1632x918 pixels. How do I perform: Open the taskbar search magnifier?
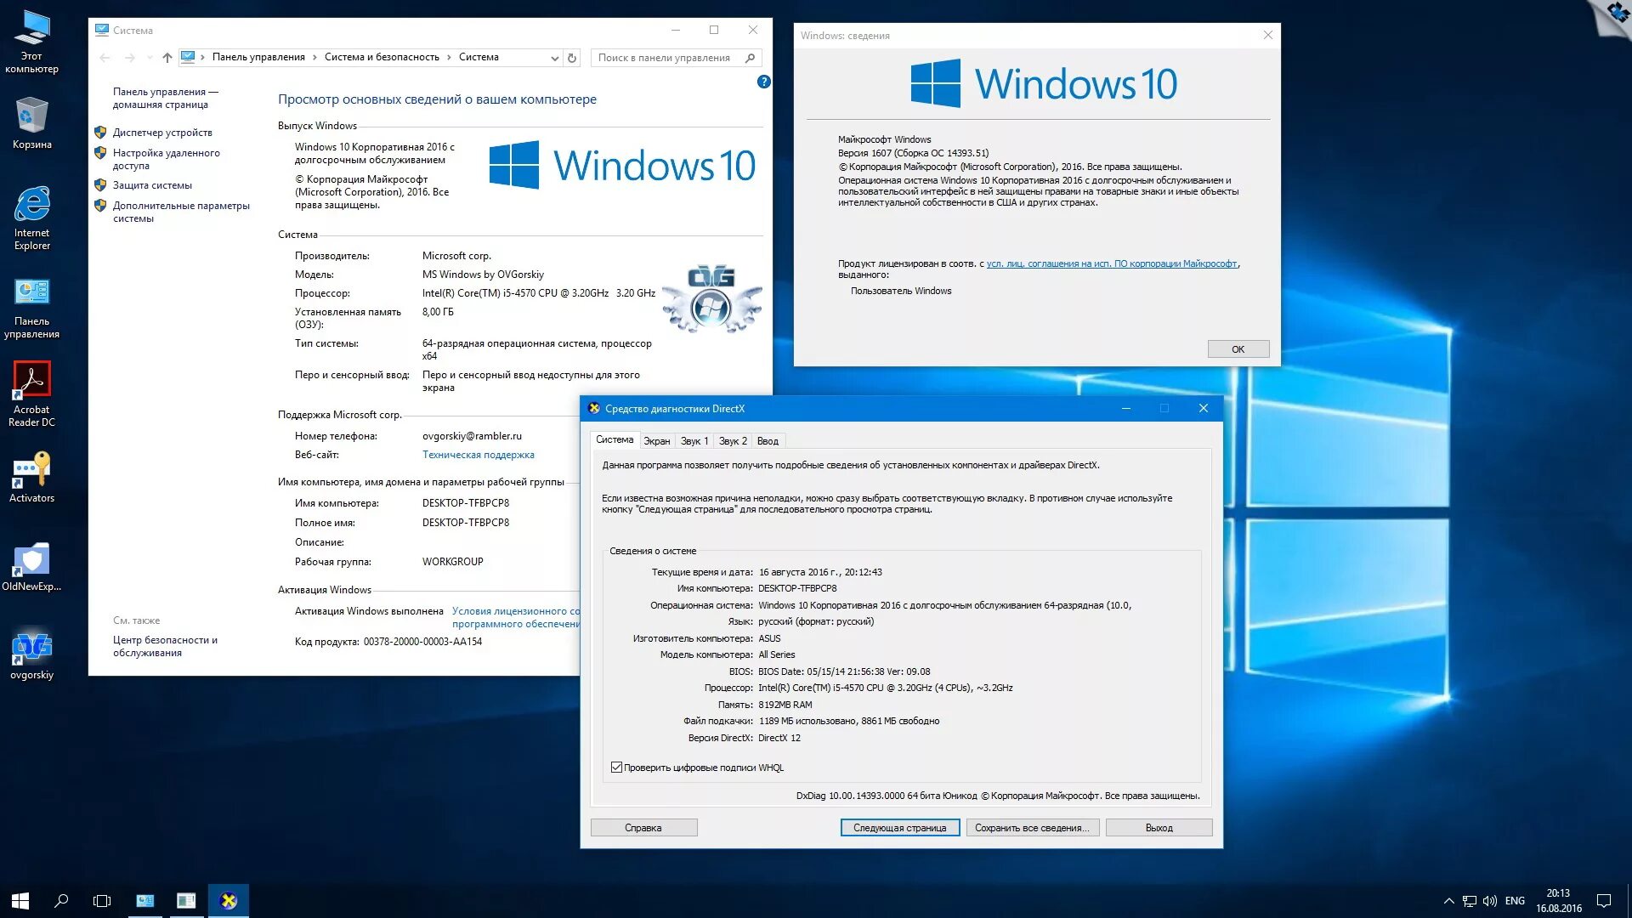[x=61, y=901]
